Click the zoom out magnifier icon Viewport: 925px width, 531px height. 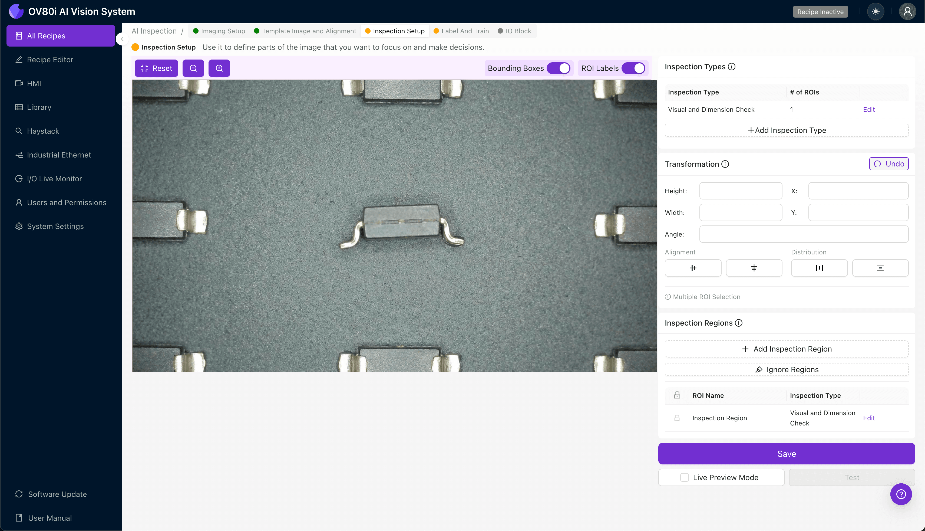coord(193,68)
